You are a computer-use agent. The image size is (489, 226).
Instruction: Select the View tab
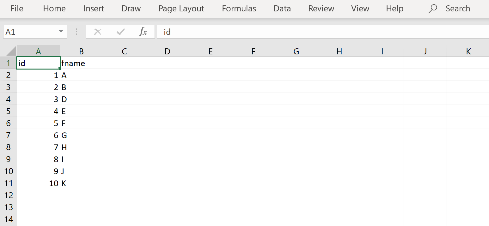[360, 9]
